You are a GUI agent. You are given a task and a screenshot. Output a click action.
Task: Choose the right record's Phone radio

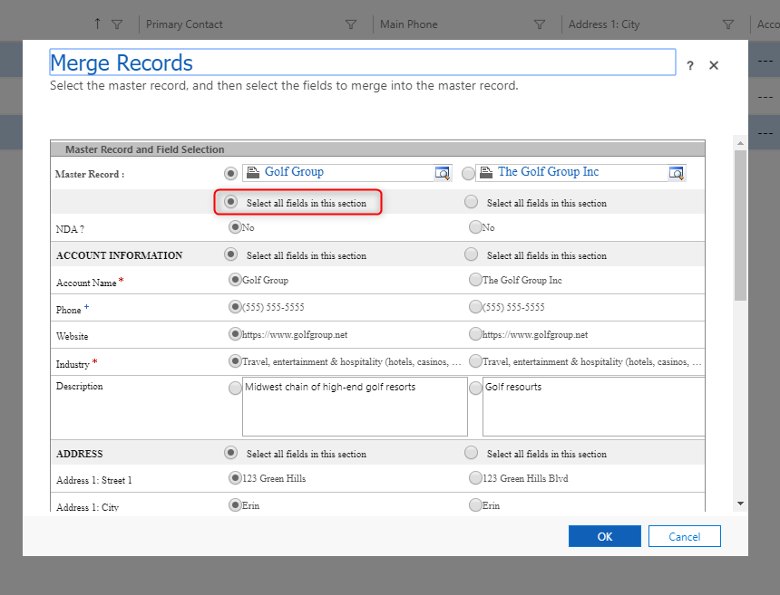[475, 307]
